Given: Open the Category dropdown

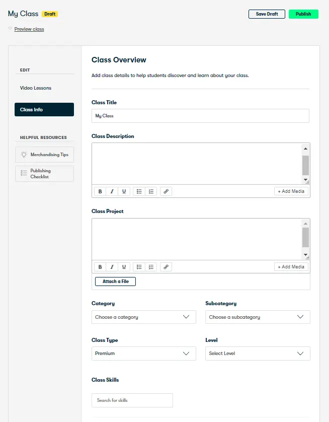Looking at the screenshot, I should pos(143,317).
